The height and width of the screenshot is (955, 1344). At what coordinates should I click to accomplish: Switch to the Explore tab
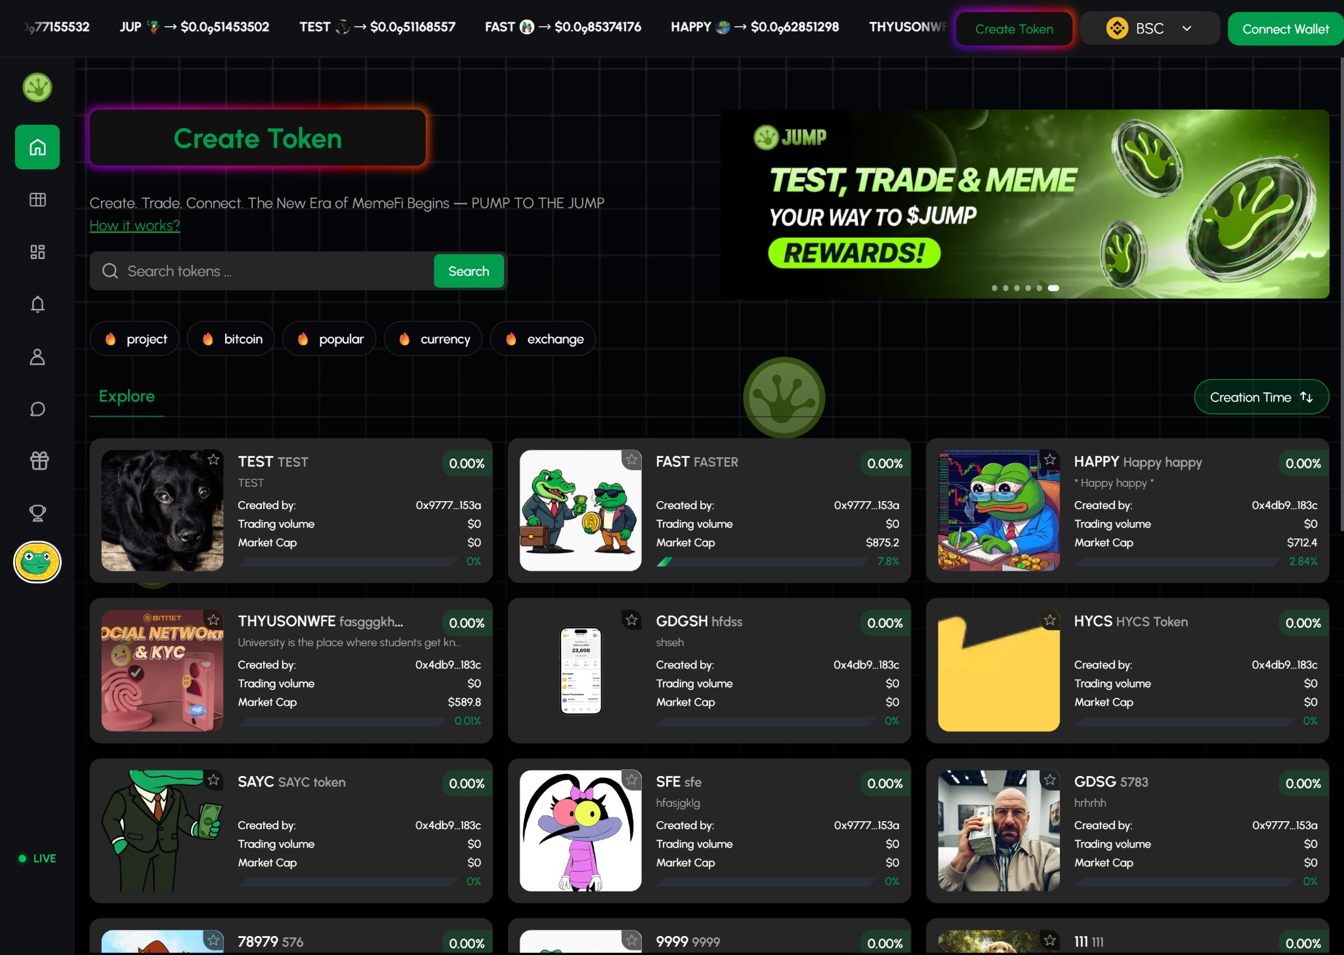pyautogui.click(x=127, y=396)
